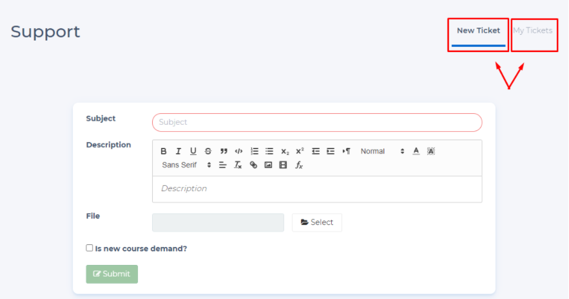Click the Select file button

[x=317, y=222]
